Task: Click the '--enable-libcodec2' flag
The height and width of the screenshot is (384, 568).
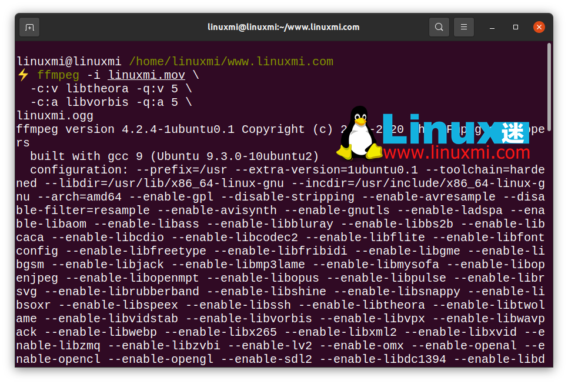Action: coord(235,238)
